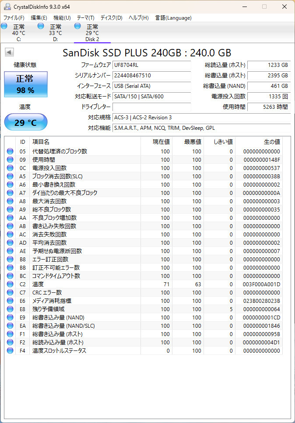The height and width of the screenshot is (423, 295).
Task: Click status circle icon for Disk 2
Action: (x=77, y=26)
